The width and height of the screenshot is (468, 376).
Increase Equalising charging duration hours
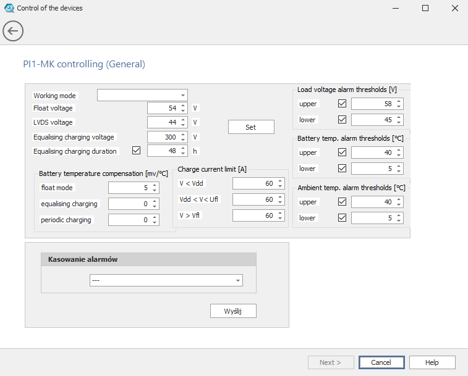click(x=183, y=148)
